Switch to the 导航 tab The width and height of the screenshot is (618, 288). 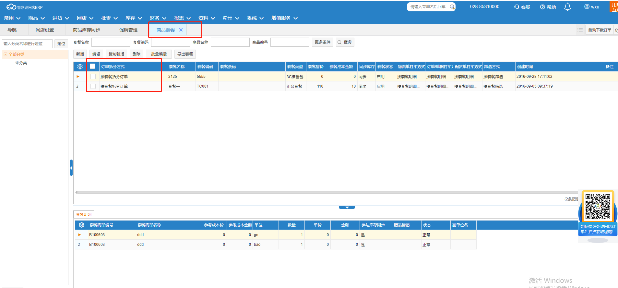point(12,30)
